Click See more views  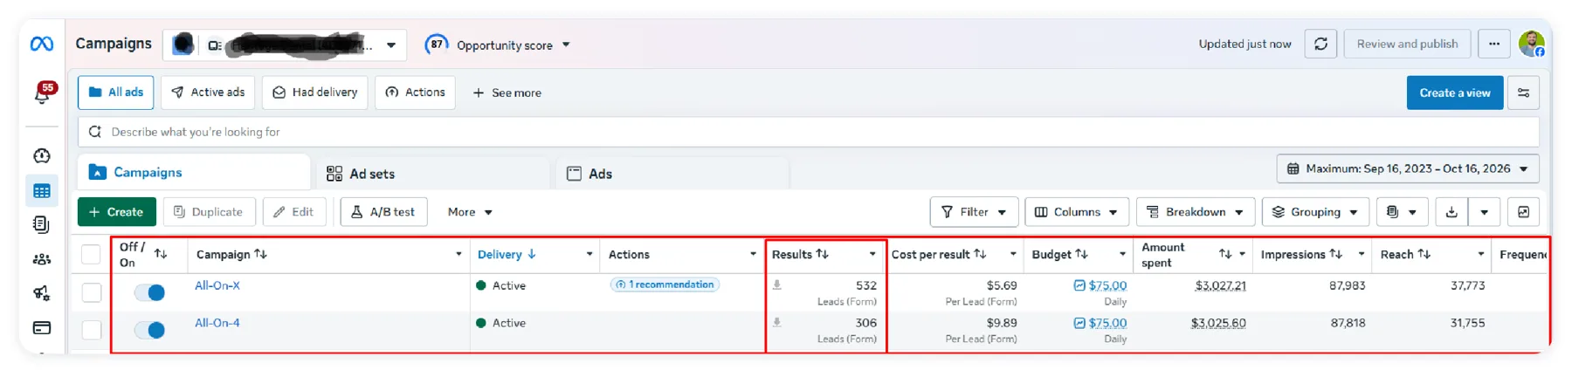507,93
